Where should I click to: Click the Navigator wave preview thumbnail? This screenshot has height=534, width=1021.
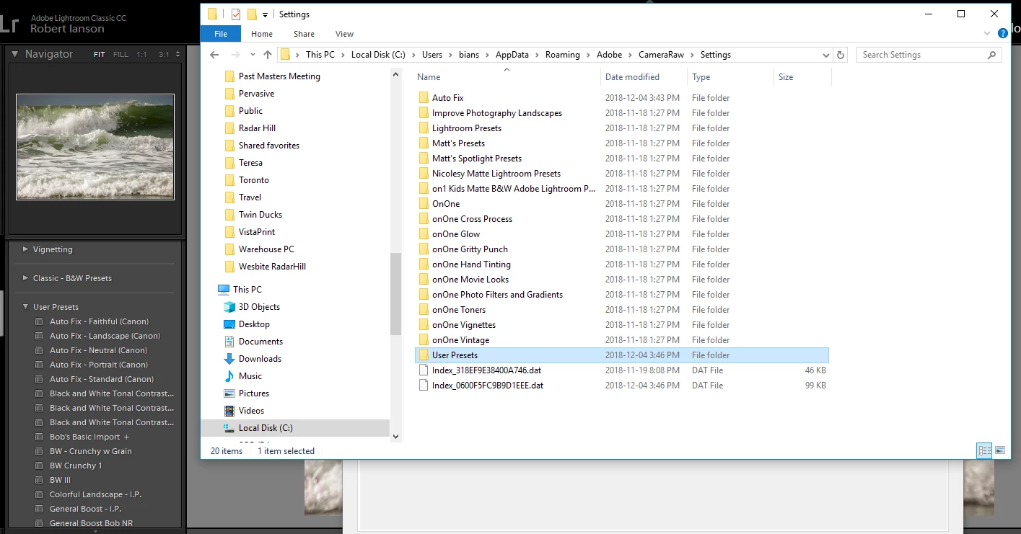(x=95, y=147)
